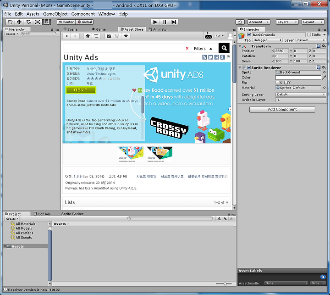Click the Sprite Renderer Color swatch
This screenshot has height=295, width=330.
click(x=298, y=78)
